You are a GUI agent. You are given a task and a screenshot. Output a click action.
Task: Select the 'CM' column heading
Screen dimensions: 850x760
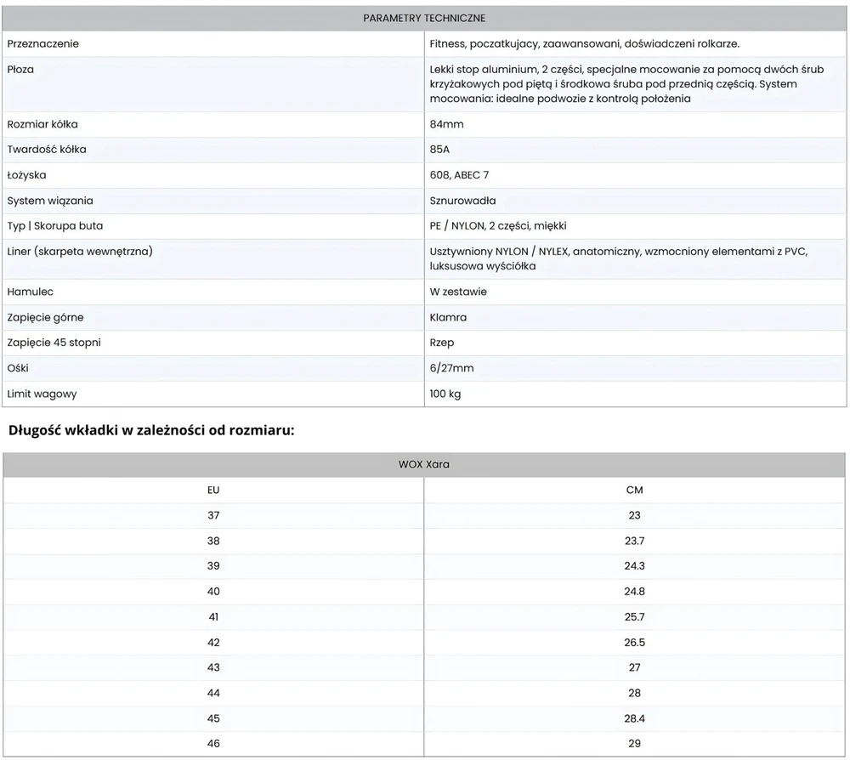[x=635, y=490]
